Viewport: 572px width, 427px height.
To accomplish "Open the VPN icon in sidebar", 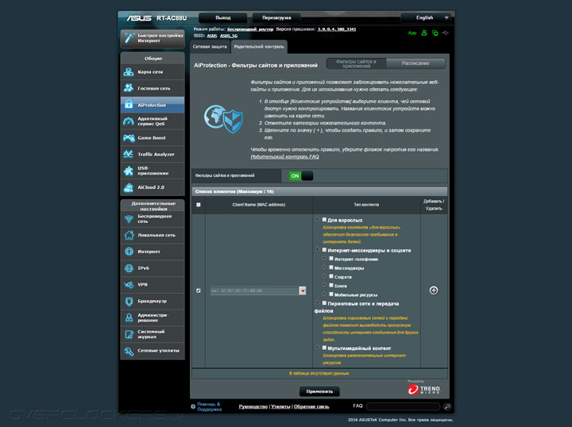I will point(129,285).
